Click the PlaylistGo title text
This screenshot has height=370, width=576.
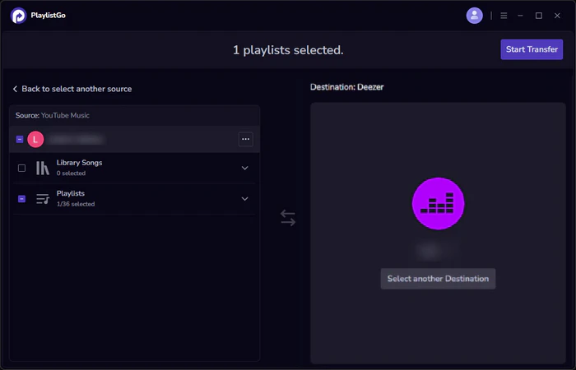tap(48, 16)
